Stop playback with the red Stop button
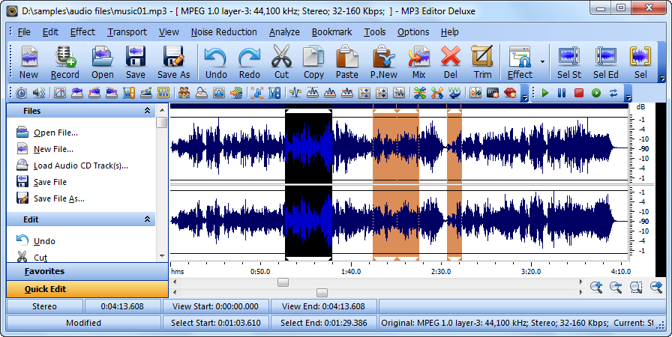Viewport: 672px width, 337px height. click(579, 93)
